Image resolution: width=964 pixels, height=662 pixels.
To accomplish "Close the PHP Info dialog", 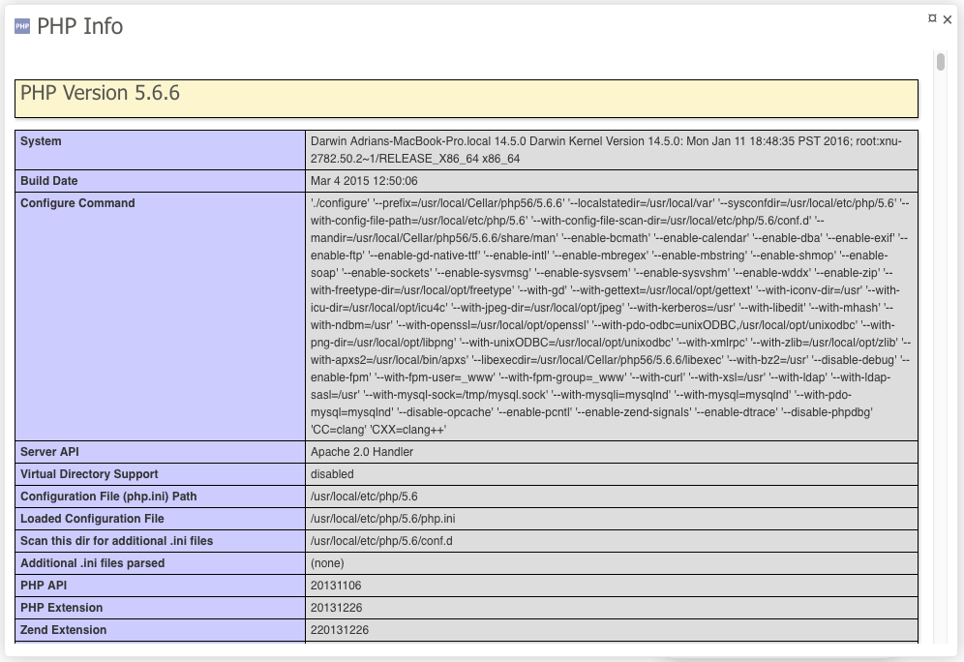I will point(948,19).
